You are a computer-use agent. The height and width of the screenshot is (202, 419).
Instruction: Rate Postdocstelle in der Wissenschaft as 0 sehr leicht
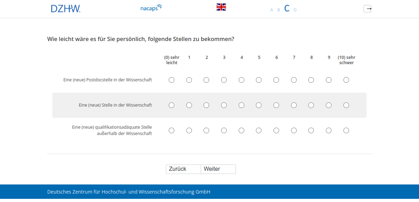point(172,80)
